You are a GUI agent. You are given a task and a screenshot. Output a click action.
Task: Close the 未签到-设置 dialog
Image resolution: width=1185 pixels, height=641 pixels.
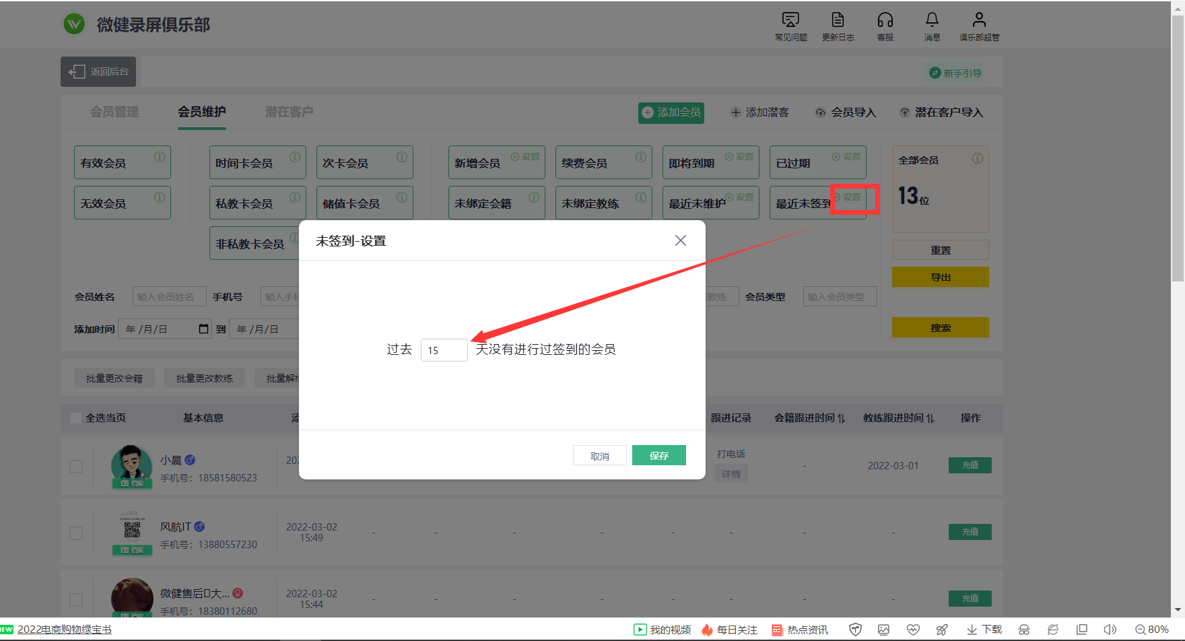pyautogui.click(x=681, y=240)
